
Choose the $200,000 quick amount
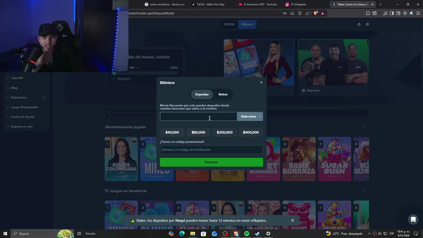point(225,132)
